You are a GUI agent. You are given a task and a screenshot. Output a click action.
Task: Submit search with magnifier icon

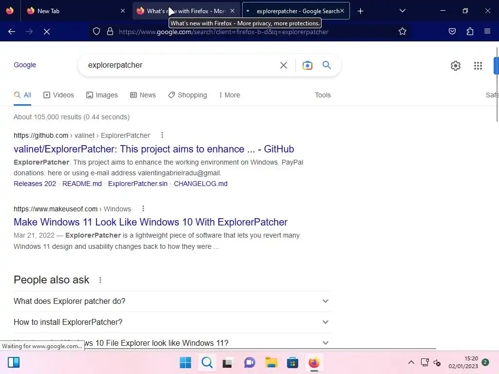tap(326, 65)
